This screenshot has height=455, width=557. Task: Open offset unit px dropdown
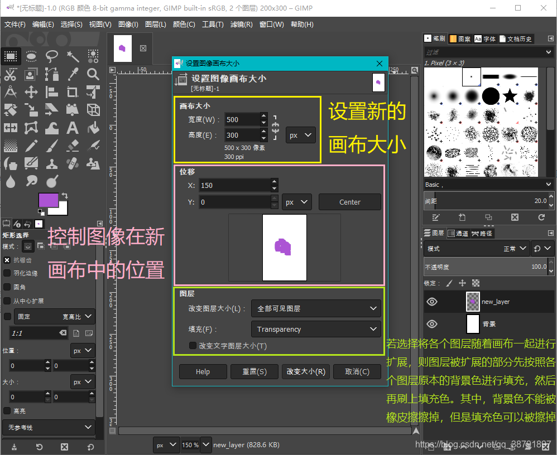(296, 202)
